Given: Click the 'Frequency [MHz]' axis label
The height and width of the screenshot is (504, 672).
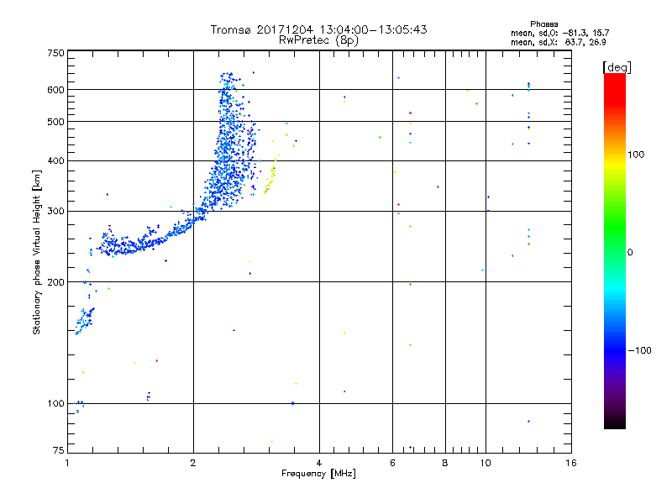Looking at the screenshot, I should click(318, 474).
